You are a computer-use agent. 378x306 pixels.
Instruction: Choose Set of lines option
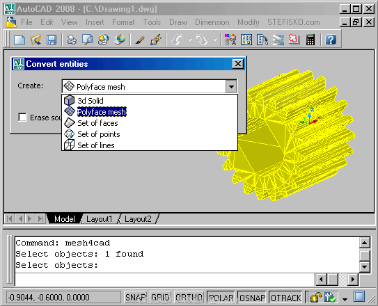pos(150,145)
